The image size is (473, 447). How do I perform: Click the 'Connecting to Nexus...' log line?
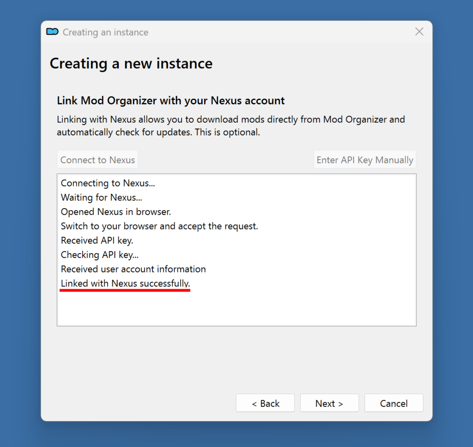coord(108,183)
